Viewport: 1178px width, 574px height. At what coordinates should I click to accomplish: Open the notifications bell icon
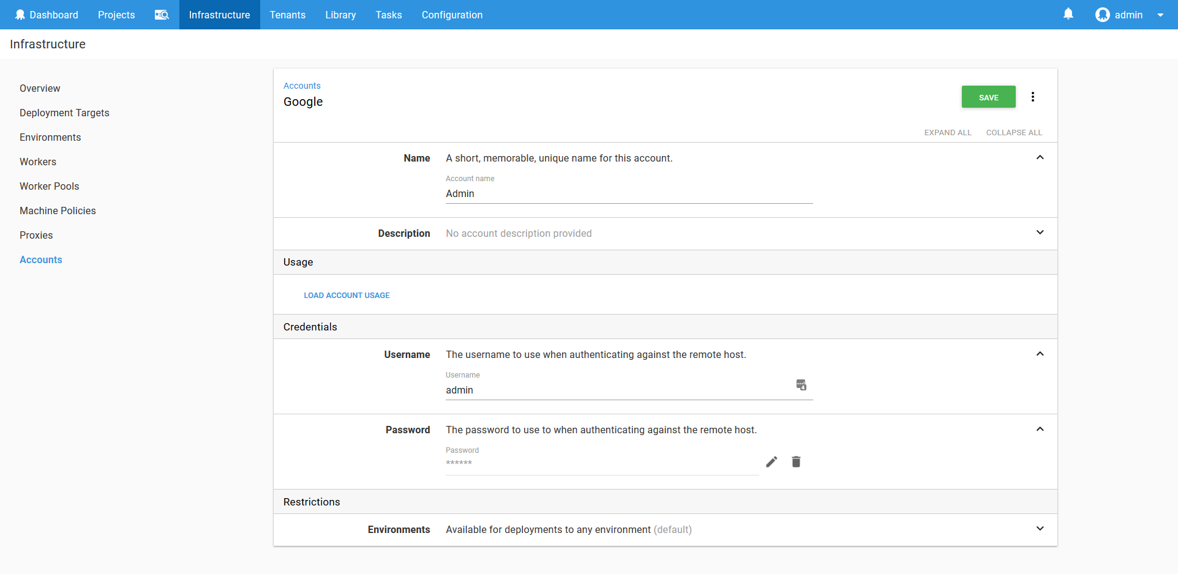1068,14
